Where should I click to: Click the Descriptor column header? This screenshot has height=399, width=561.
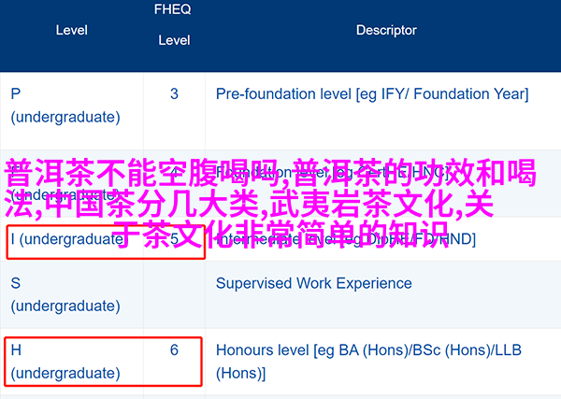pos(386,30)
